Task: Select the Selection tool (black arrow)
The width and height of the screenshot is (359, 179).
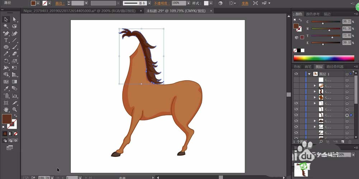Action: click(x=6, y=19)
